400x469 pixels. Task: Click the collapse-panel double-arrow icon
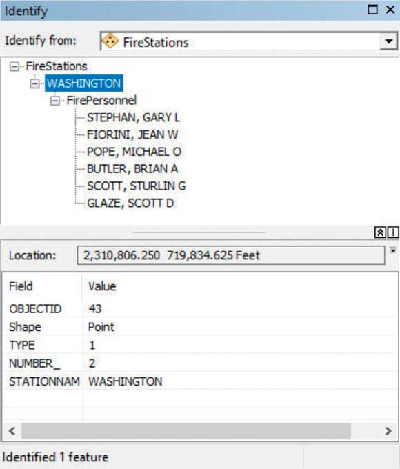(380, 232)
